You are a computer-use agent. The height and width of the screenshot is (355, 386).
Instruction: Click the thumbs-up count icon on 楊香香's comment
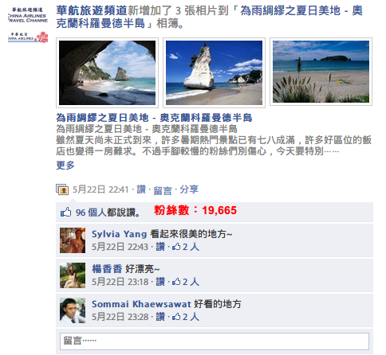176,282
